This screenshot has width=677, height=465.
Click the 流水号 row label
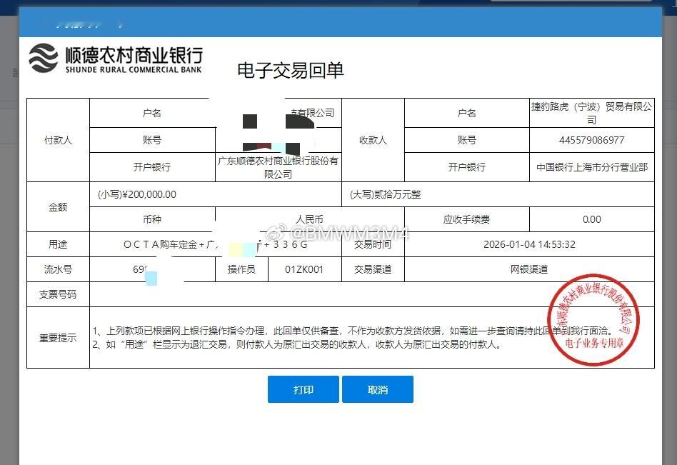tap(58, 269)
